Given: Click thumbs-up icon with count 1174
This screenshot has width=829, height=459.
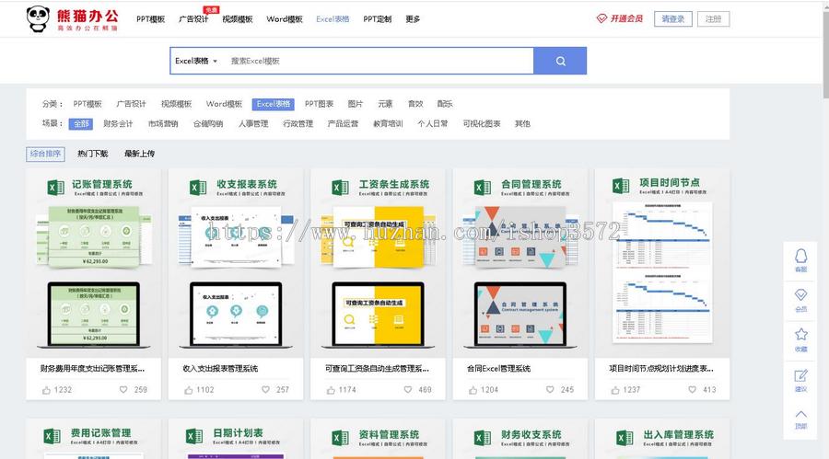Looking at the screenshot, I should [331, 390].
